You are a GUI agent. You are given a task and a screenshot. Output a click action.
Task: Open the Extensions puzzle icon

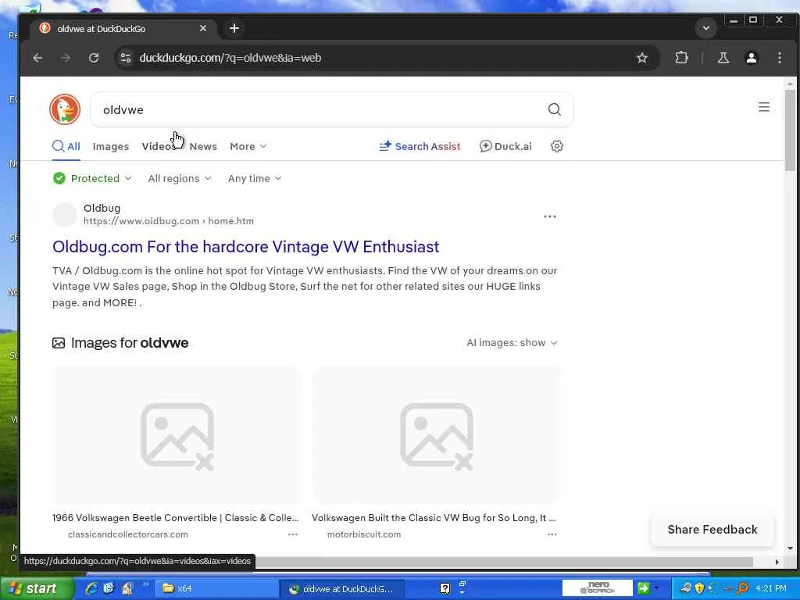(681, 58)
